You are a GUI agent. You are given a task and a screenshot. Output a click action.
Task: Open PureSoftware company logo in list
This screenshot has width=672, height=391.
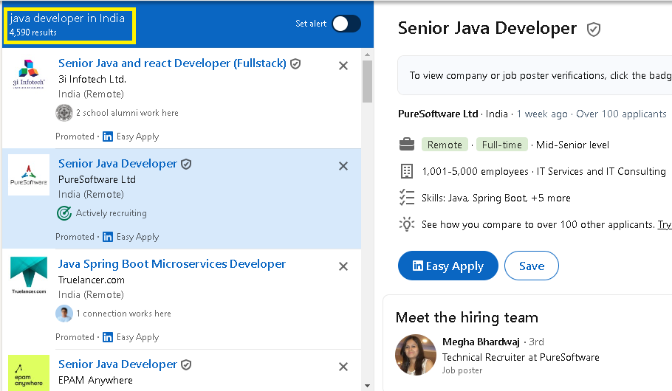29,175
